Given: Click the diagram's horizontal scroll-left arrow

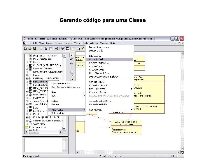Looking at the screenshot, I should pyautogui.click(x=77, y=152).
